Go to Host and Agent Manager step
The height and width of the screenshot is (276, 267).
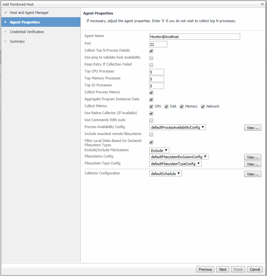[29, 13]
